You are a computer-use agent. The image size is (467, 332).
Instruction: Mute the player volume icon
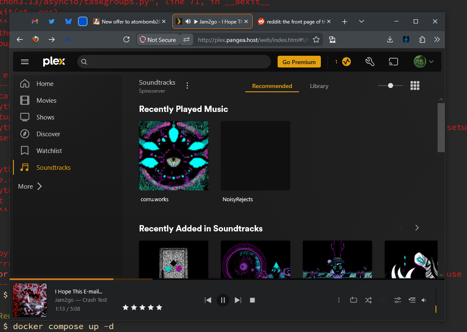tap(424, 300)
